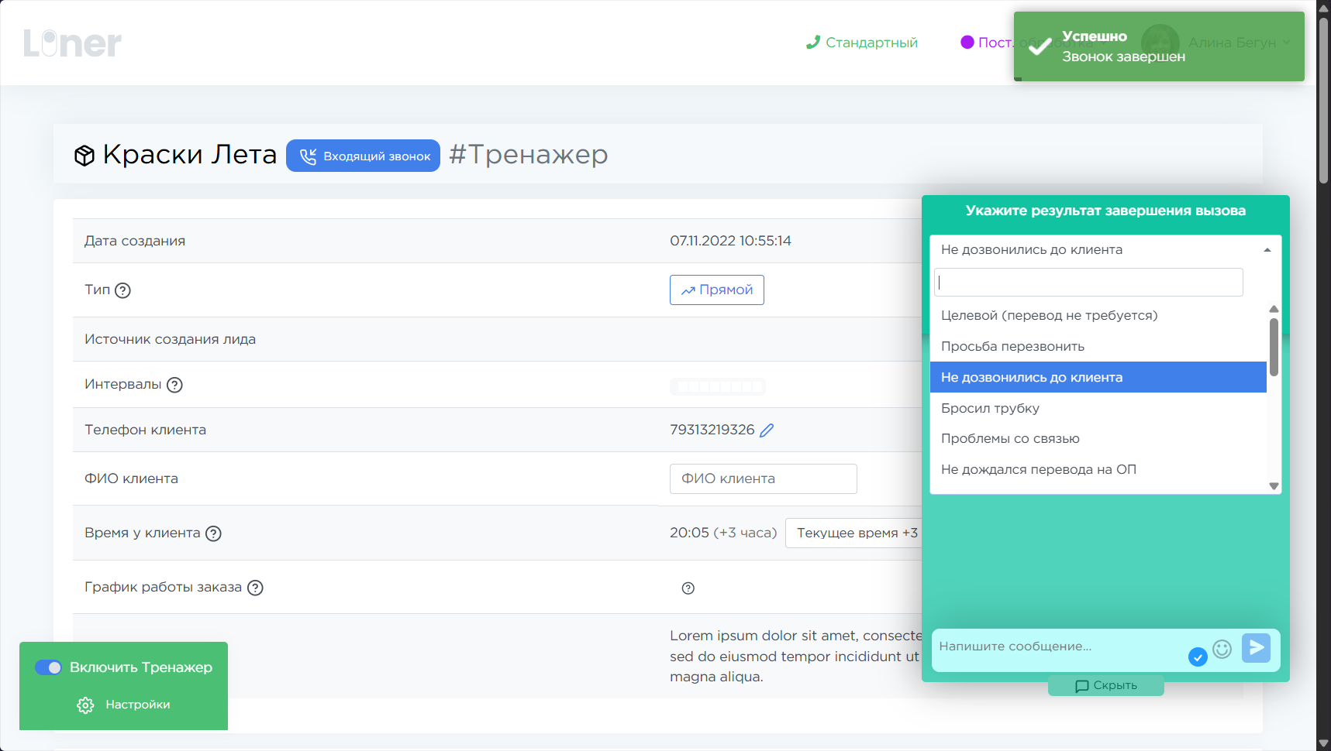1331x751 pixels.
Task: Toggle the Включить Тренажер switch
Action: pos(48,667)
